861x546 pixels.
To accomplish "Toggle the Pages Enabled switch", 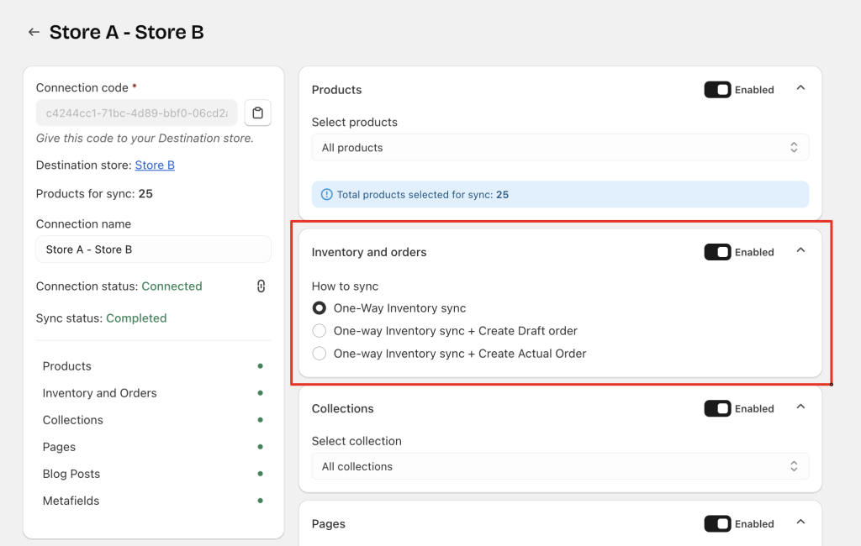I will coord(717,523).
